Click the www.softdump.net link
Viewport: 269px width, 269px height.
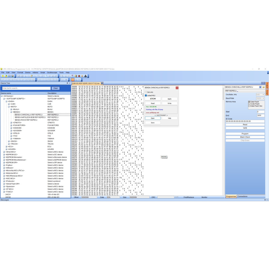coord(153,112)
